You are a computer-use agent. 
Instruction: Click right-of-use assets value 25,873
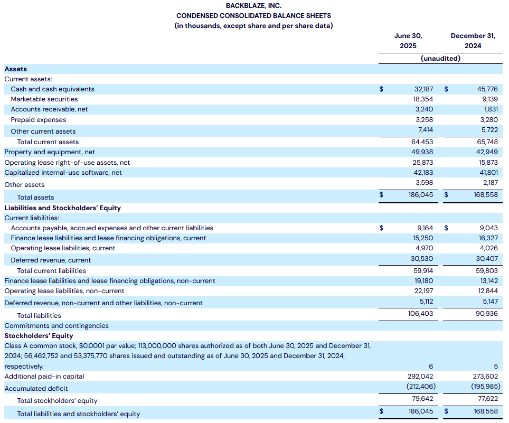click(x=422, y=163)
